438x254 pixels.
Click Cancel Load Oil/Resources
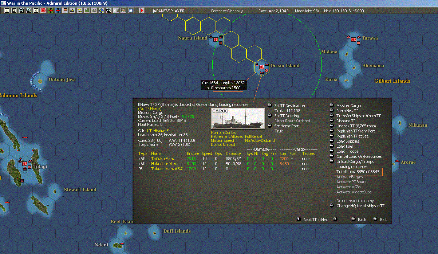(359, 156)
